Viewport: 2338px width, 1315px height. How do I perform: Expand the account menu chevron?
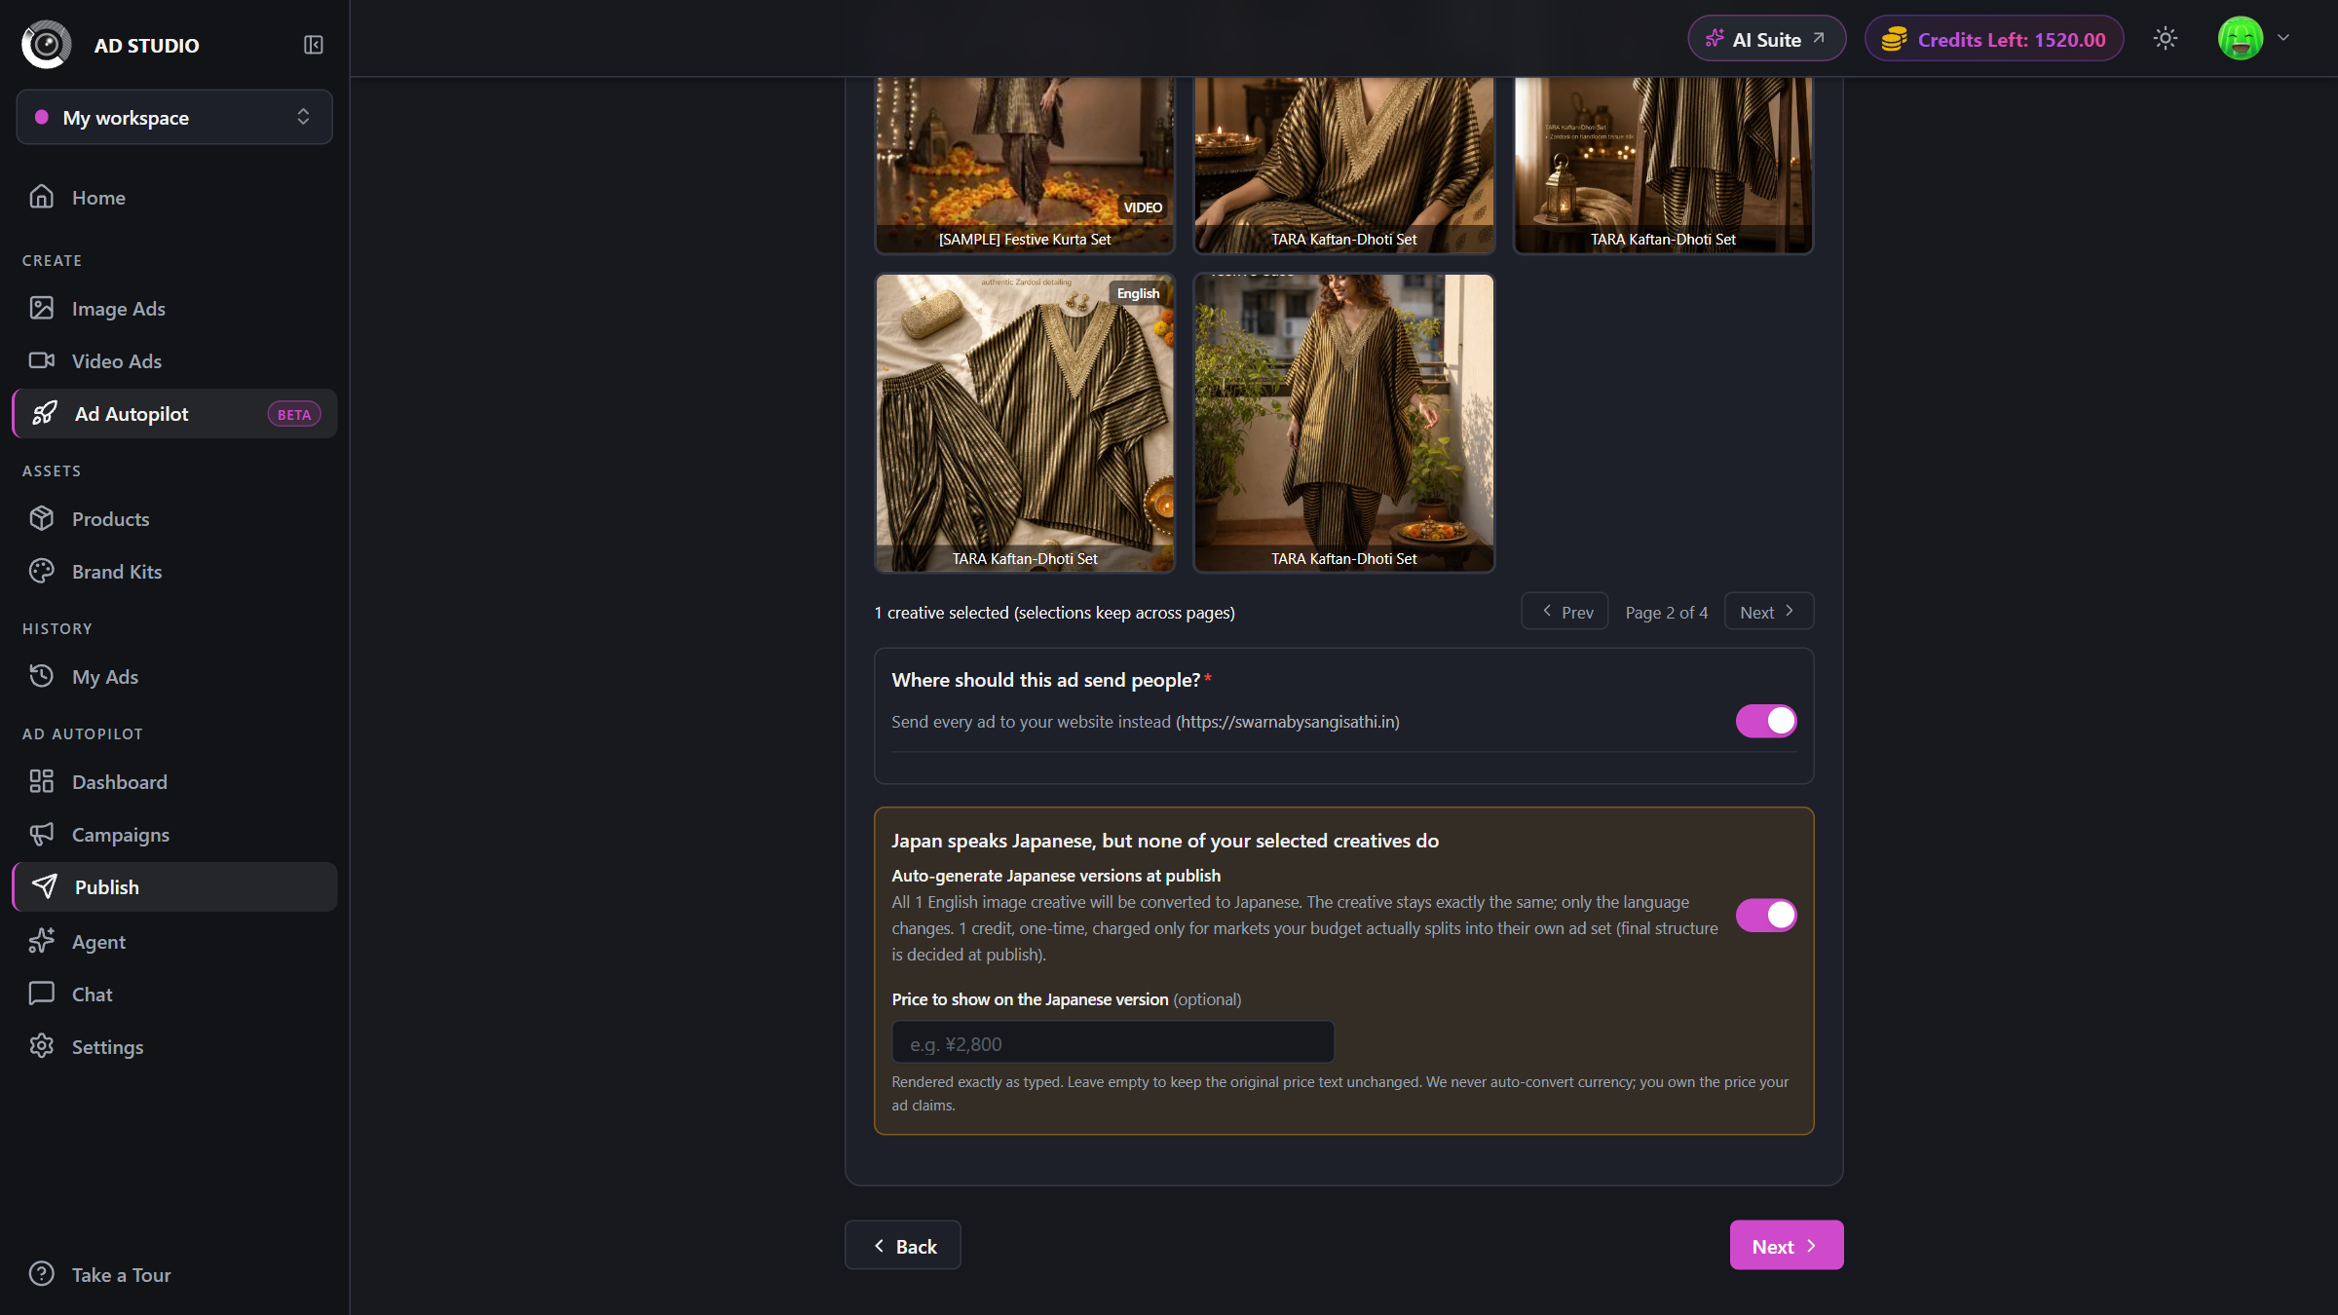pyautogui.click(x=2283, y=39)
